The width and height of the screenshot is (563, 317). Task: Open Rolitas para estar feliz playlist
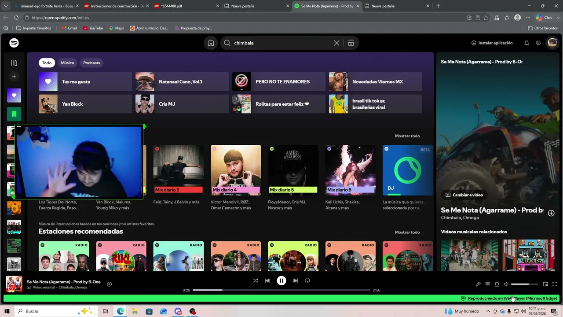(279, 104)
